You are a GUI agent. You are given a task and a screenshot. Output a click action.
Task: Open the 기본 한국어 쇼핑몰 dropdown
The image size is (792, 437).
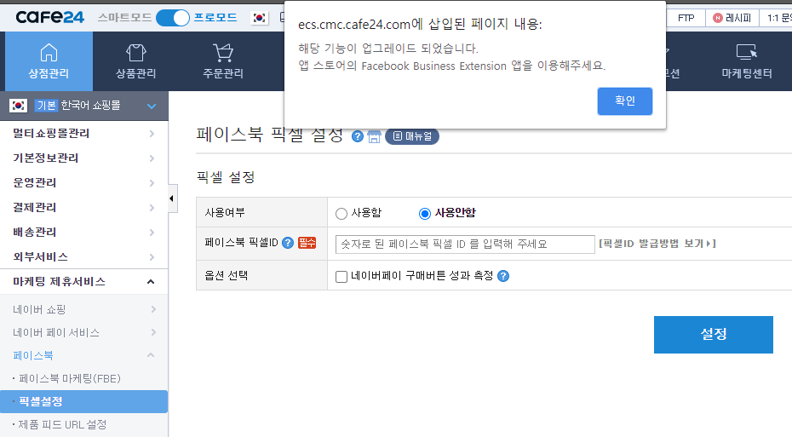click(x=83, y=106)
